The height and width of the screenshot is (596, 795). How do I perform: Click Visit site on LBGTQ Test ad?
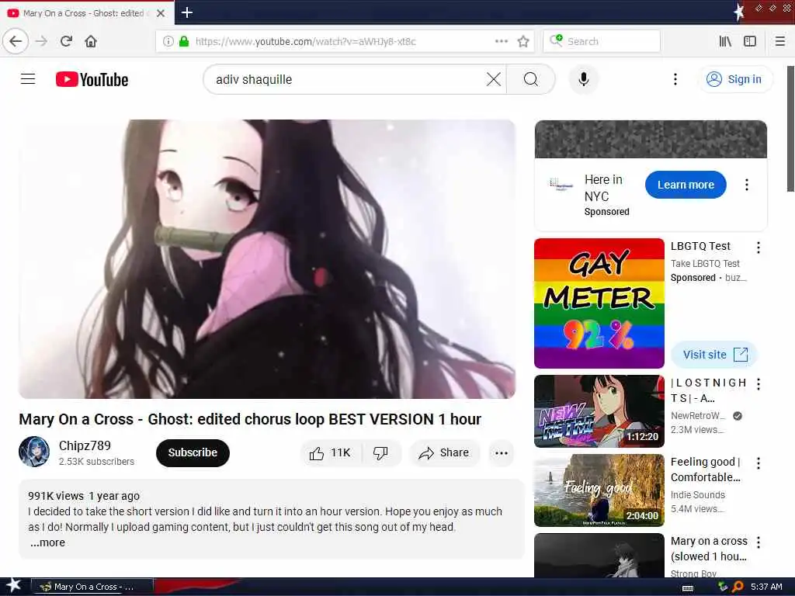(x=714, y=354)
